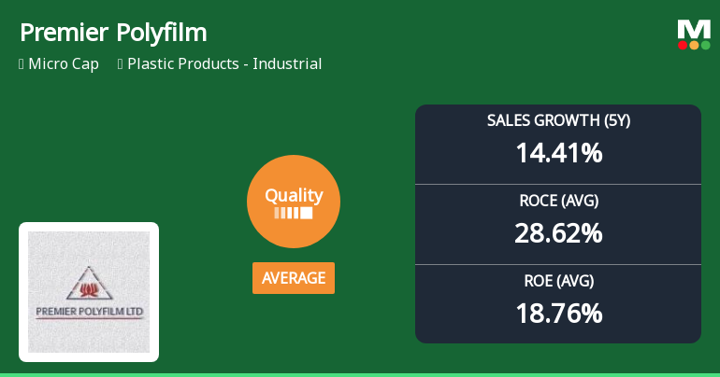
Task: Click the Plastic Products - Industrial label
Action: click(224, 63)
